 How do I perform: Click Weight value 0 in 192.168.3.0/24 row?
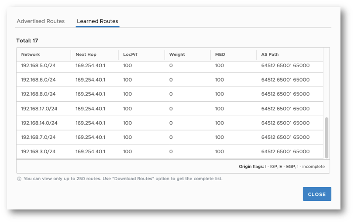pyautogui.click(x=171, y=151)
